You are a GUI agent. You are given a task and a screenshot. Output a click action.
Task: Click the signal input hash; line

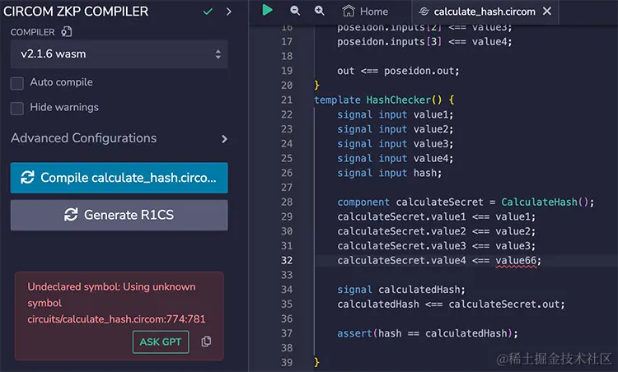click(390, 173)
